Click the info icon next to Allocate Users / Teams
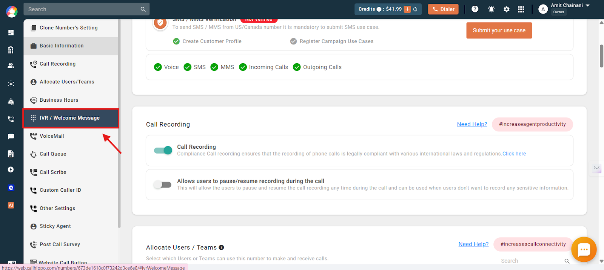The image size is (604, 270). pyautogui.click(x=222, y=247)
